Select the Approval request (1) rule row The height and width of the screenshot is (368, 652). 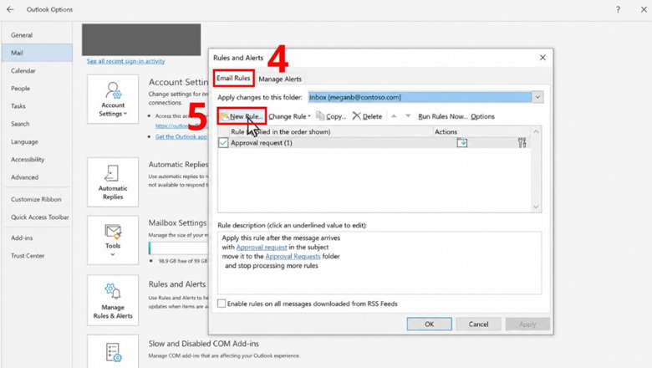[374, 143]
